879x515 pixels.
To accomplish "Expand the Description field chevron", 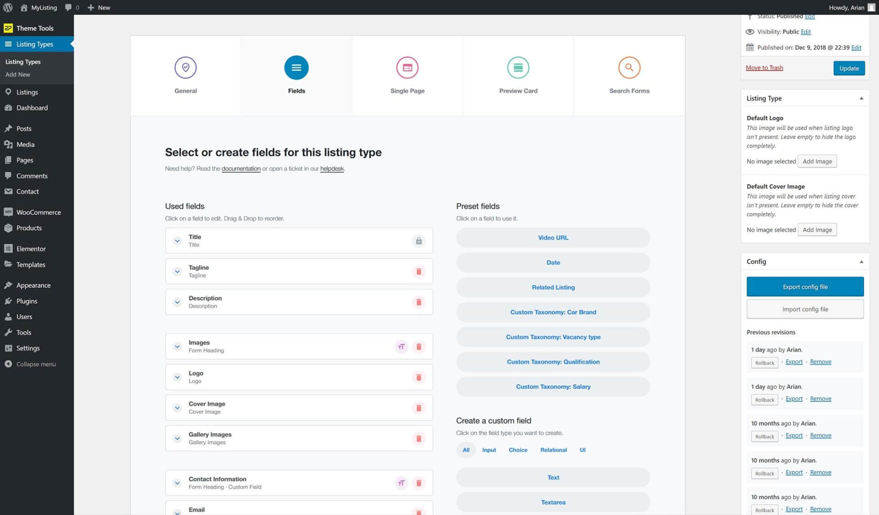I will pos(177,301).
